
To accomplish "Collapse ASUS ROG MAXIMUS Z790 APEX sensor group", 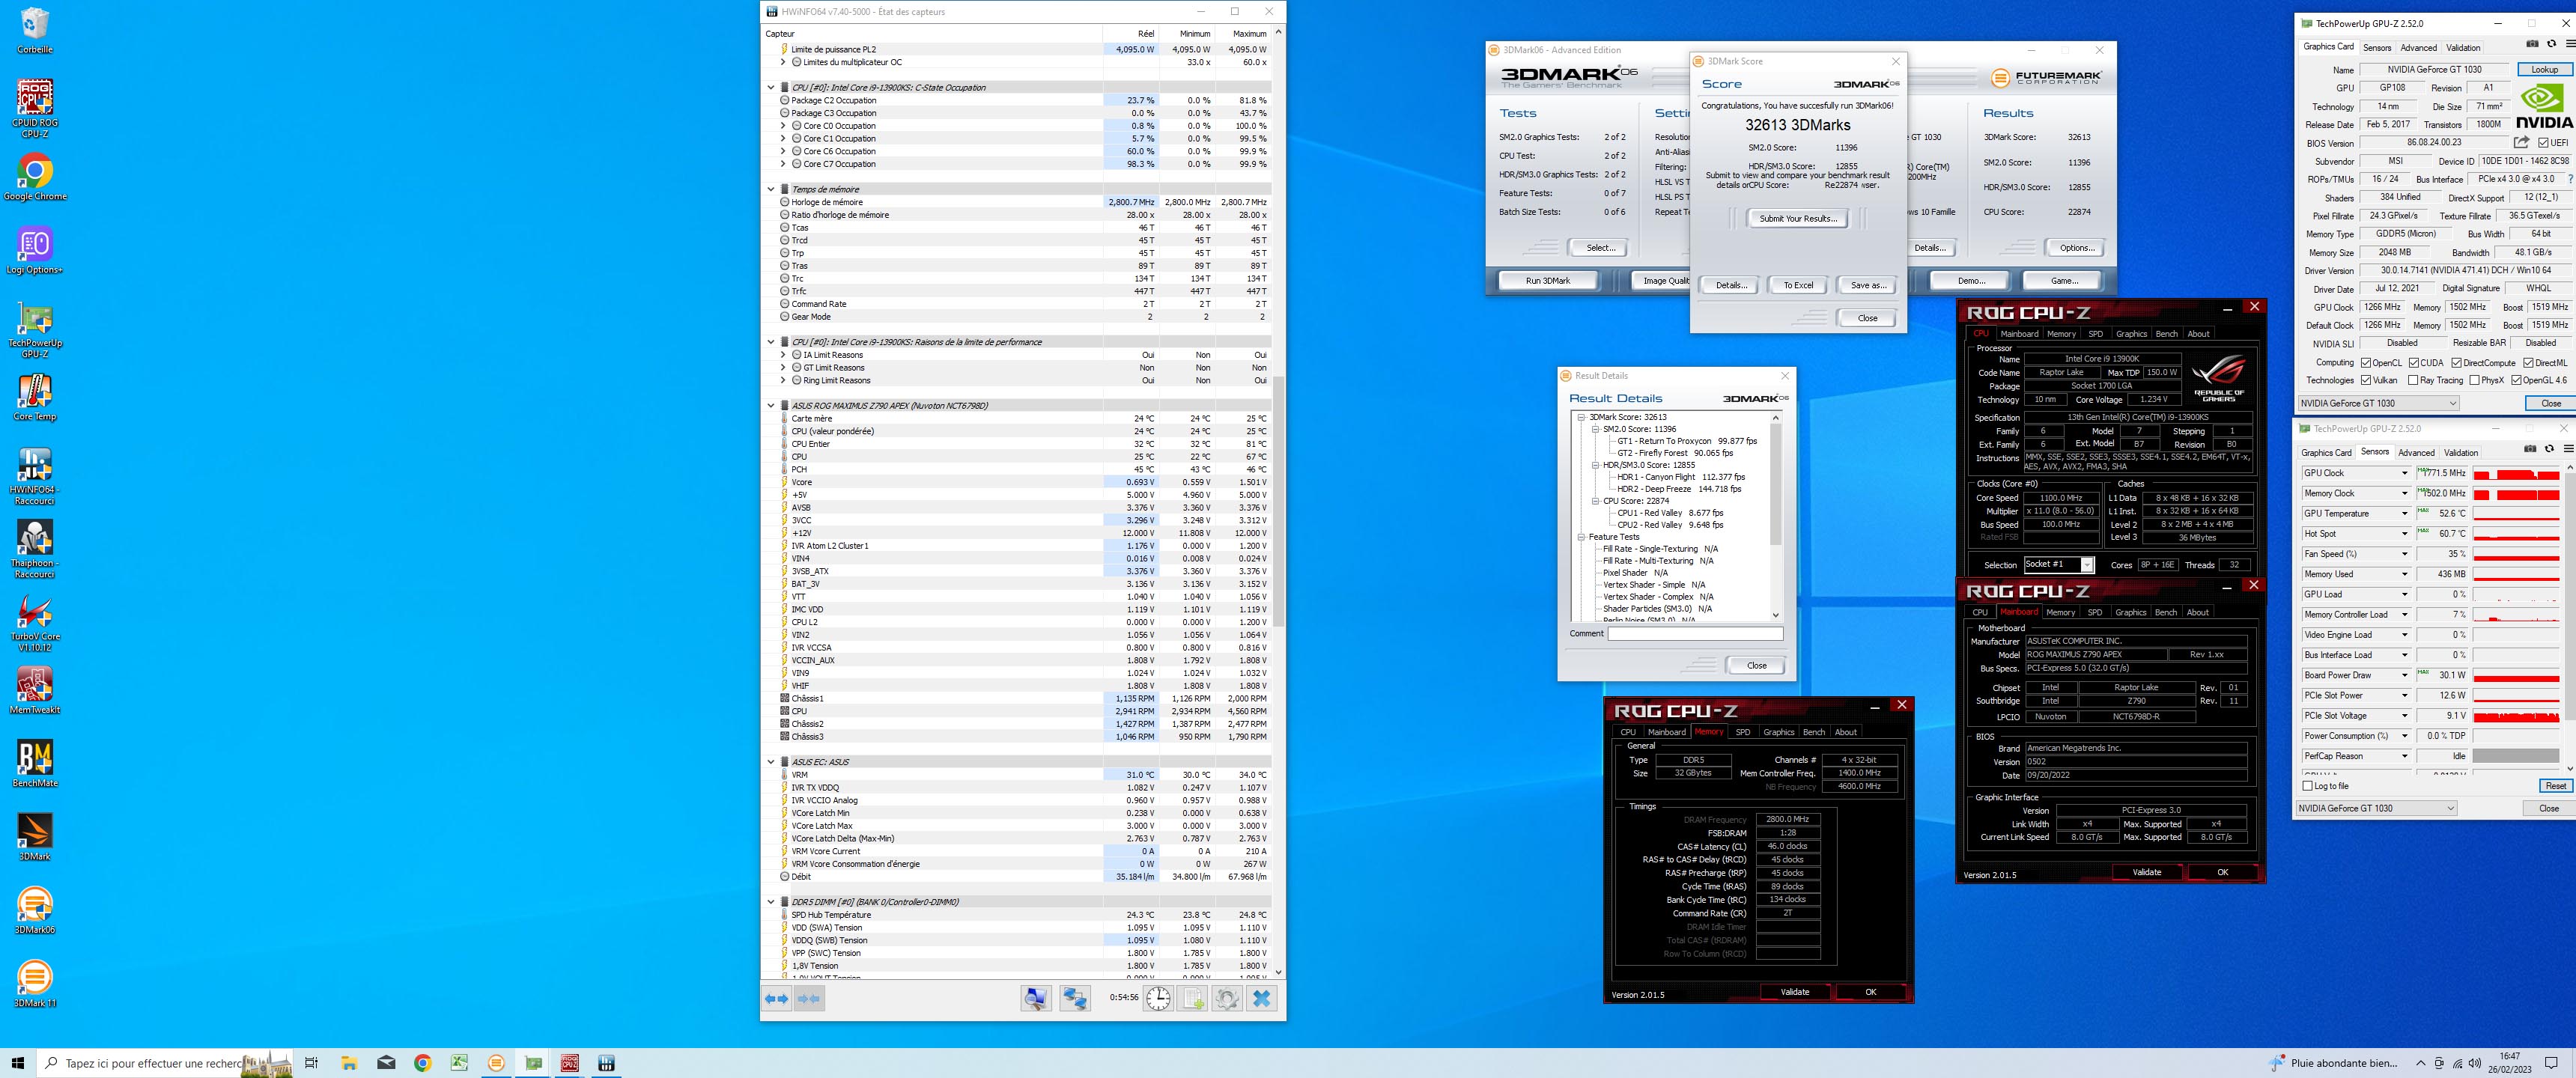I will (771, 406).
